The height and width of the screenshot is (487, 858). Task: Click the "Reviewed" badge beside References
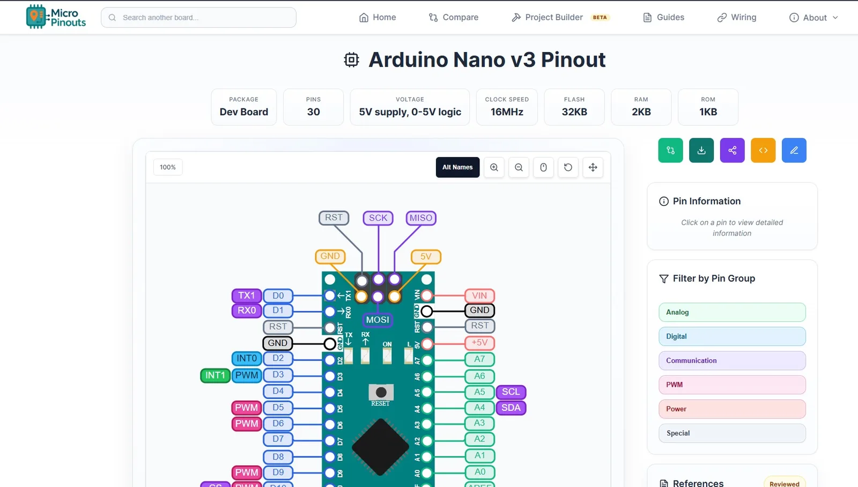click(x=785, y=484)
